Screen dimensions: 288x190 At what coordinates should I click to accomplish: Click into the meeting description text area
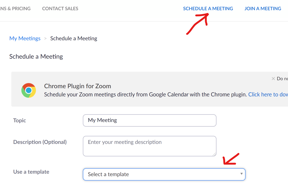tap(149, 146)
